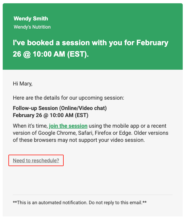Image resolution: width=186 pixels, height=220 pixels.
Task: Open the "Need to reschedule?" link
Action: 36,160
